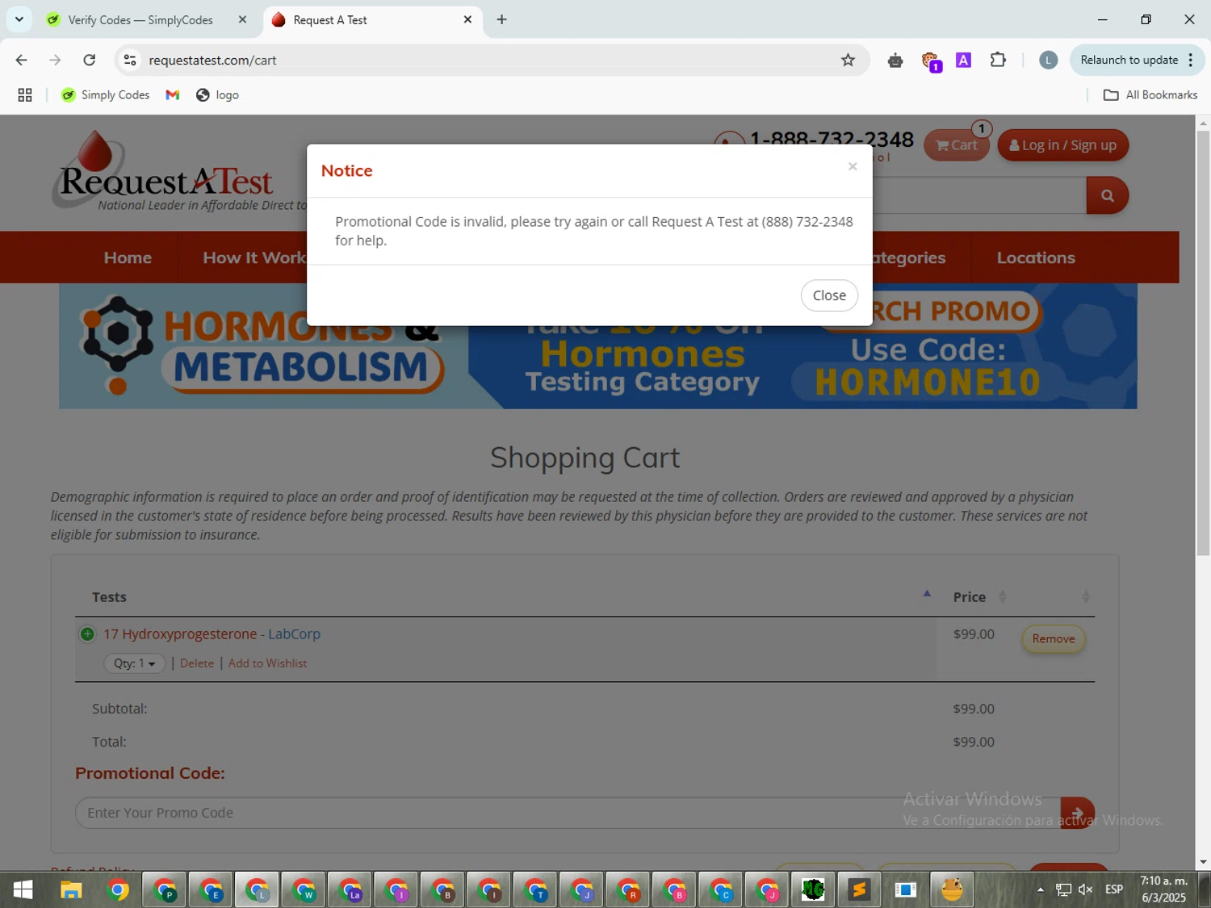Image resolution: width=1211 pixels, height=908 pixels.
Task: Open the Chrome menu three dots
Action: pyautogui.click(x=1191, y=60)
